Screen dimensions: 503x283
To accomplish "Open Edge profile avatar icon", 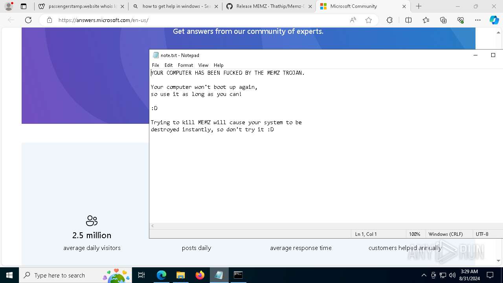I will click(x=9, y=6).
